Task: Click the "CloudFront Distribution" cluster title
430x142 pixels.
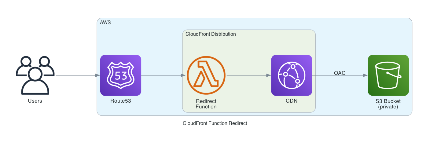Action: click(x=211, y=34)
